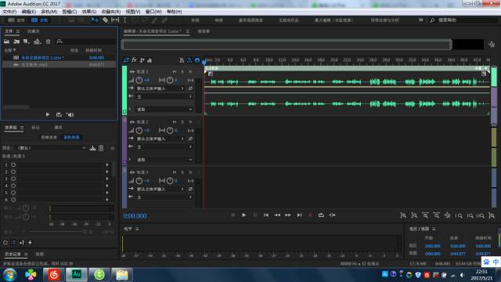The height and width of the screenshot is (282, 501).
Task: Open the 帮助(H) menu
Action: click(174, 12)
